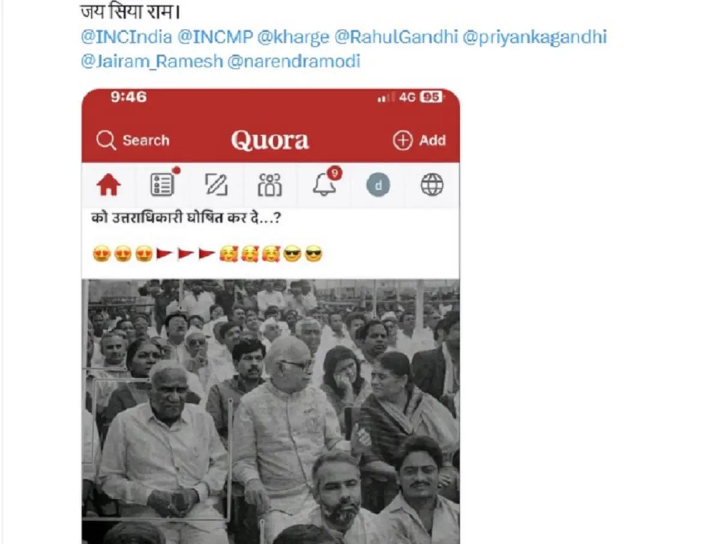Open the @narendramodi mention link

pos(294,61)
